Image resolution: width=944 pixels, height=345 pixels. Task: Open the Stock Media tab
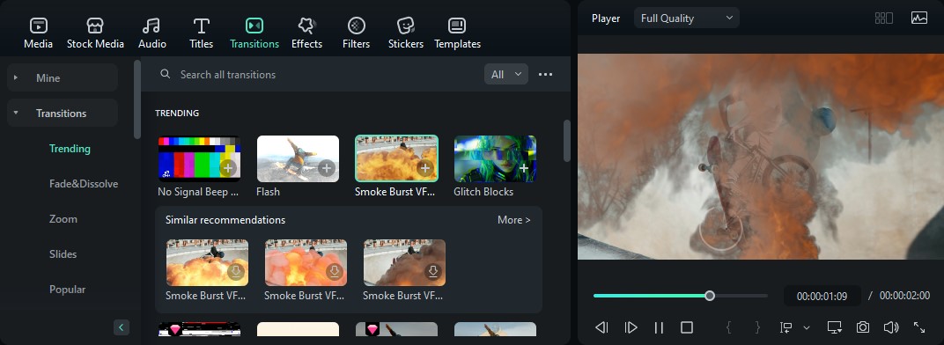point(95,33)
